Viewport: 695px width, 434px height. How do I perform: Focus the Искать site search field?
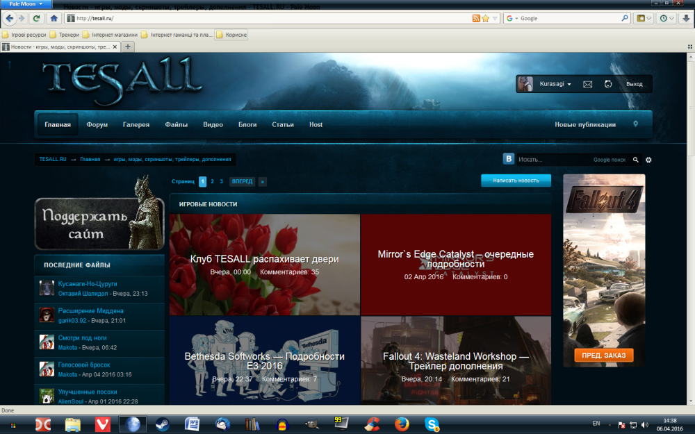point(555,160)
